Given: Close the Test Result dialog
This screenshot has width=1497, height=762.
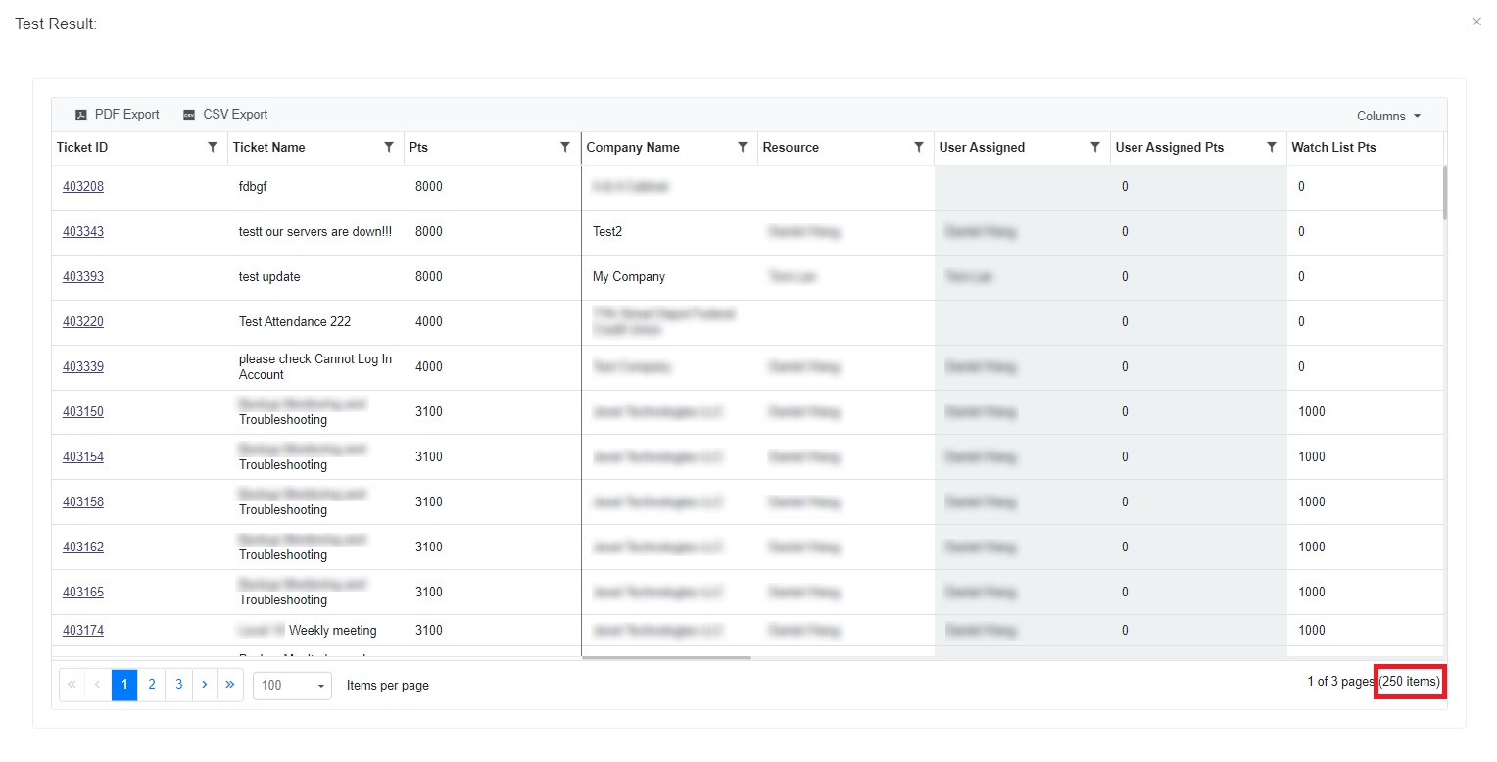Looking at the screenshot, I should tap(1476, 22).
